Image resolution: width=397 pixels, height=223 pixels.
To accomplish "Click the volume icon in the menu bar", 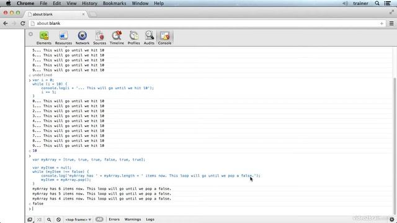I will click(x=345, y=3).
